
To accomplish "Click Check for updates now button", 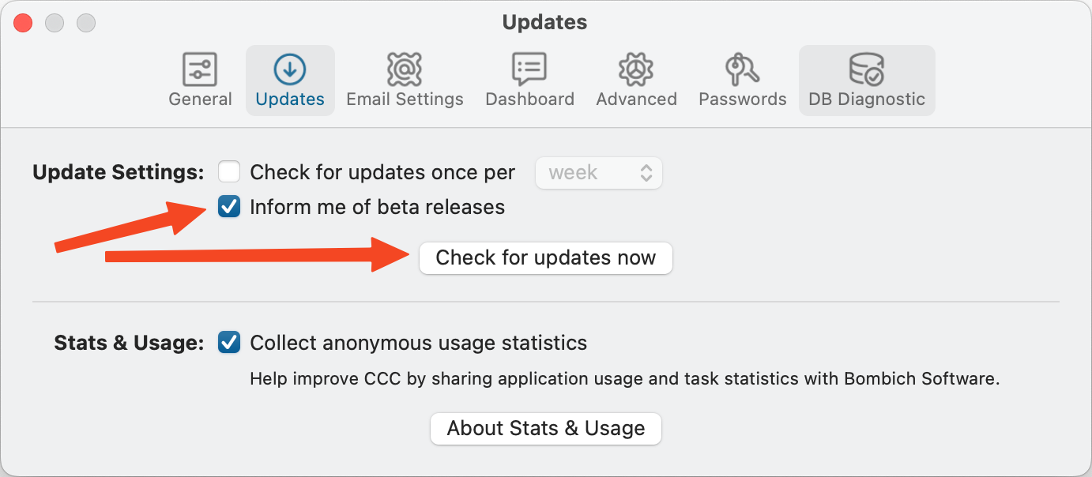I will [x=545, y=258].
